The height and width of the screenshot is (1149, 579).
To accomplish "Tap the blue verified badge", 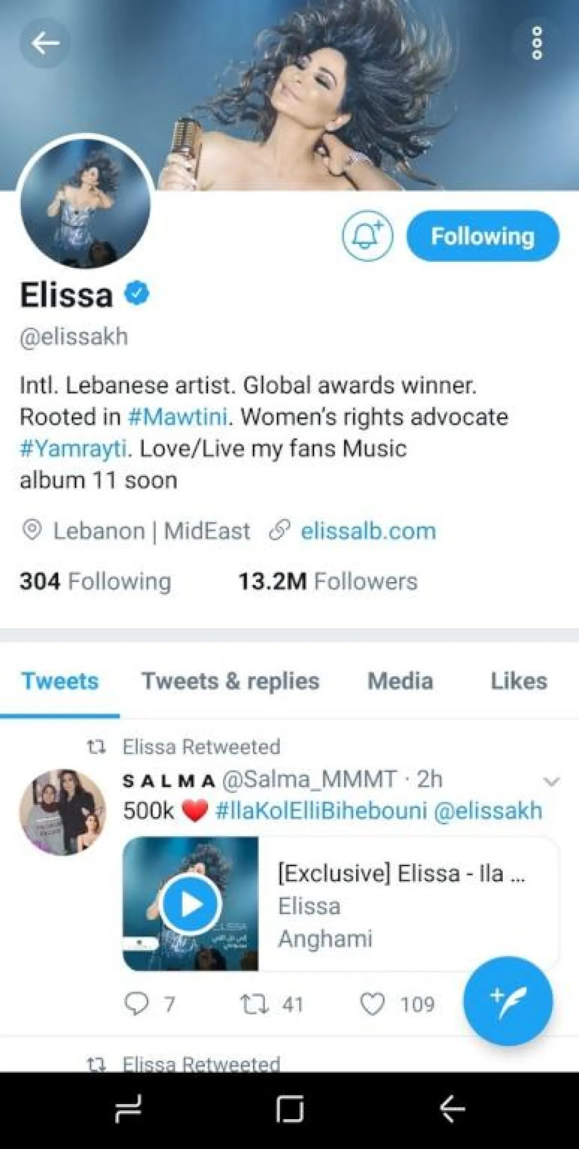I will pos(138,293).
